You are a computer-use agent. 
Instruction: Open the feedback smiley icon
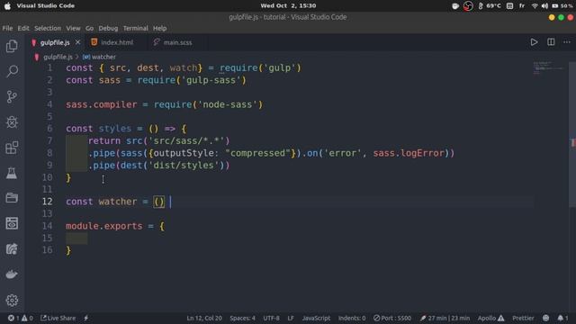tap(546, 318)
